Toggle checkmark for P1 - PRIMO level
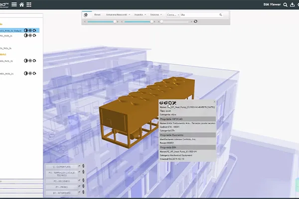 point(80,186)
